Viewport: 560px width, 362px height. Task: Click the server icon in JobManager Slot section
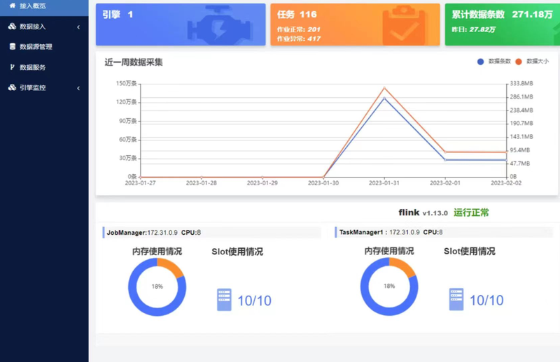[x=224, y=300]
